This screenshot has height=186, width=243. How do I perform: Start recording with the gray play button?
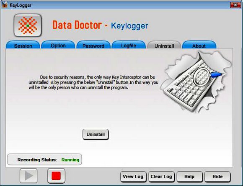pos(28,176)
